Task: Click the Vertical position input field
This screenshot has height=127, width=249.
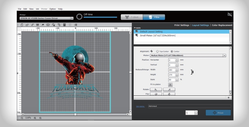Action: (172, 65)
